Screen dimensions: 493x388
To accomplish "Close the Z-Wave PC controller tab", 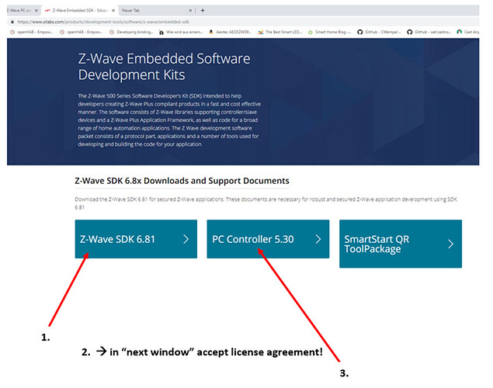I will point(36,10).
